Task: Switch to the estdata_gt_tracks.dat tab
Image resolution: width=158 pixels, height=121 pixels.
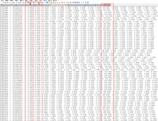Action: pyautogui.click(x=8, y=5)
